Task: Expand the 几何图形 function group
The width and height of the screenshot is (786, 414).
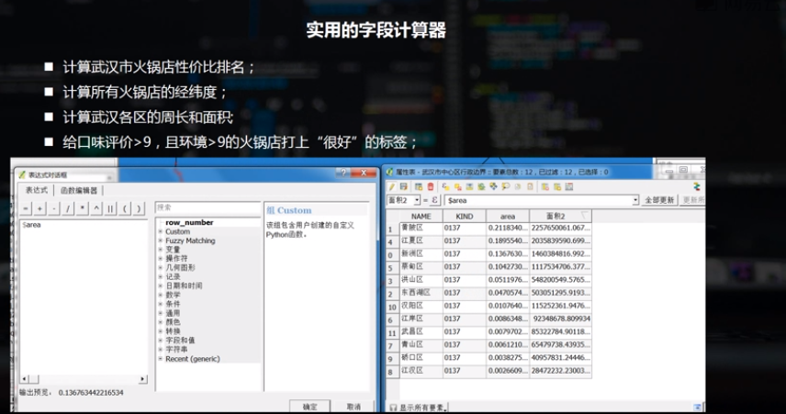Action: tap(161, 268)
